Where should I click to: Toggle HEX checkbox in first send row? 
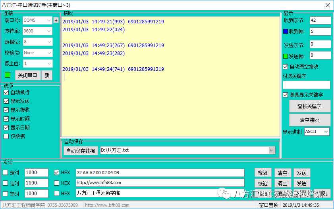click(57, 173)
